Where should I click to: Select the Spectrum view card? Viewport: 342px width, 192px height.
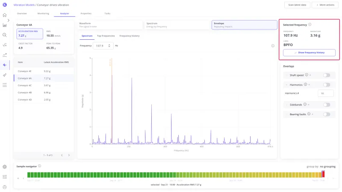pos(177,25)
